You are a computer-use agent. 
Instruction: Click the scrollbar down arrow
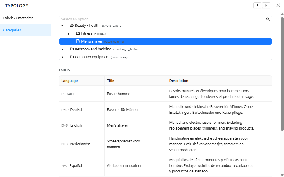coord(282,175)
